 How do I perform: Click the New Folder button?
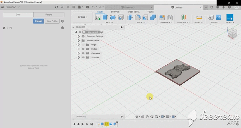[x=52, y=21]
